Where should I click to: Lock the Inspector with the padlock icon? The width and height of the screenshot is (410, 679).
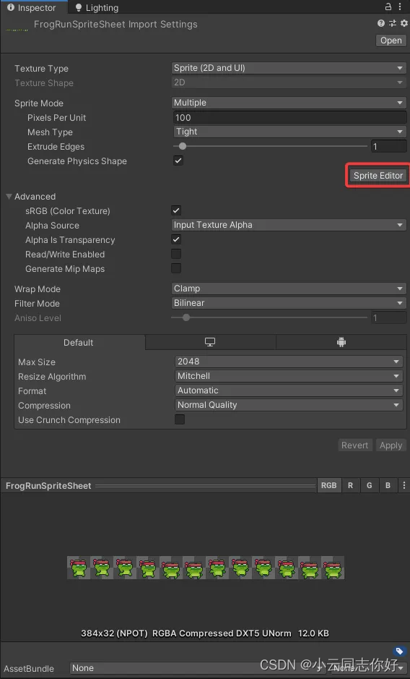388,7
